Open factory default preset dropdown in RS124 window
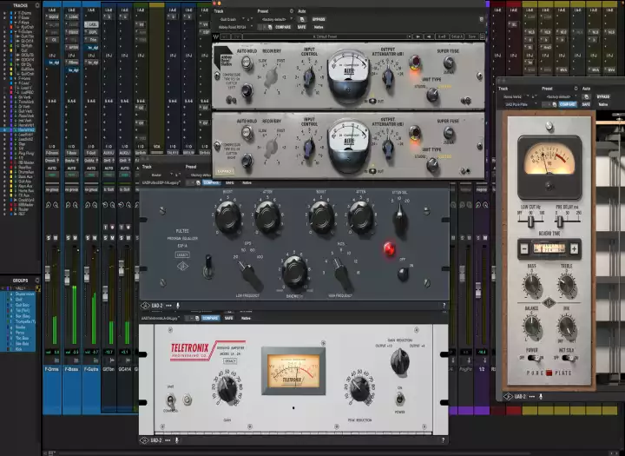Viewport: 625px width, 456px height. (x=277, y=19)
